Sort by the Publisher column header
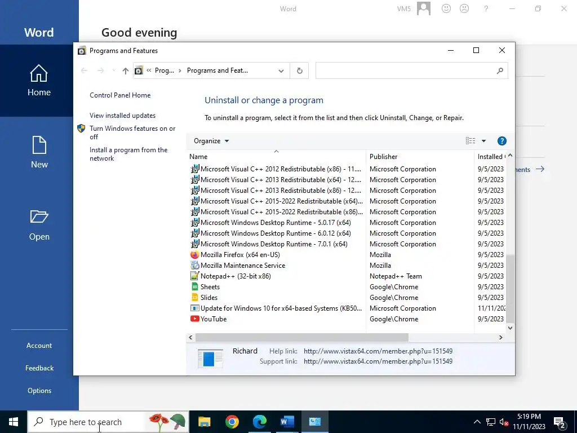Screen dimensions: 577x433 pos(420,157)
